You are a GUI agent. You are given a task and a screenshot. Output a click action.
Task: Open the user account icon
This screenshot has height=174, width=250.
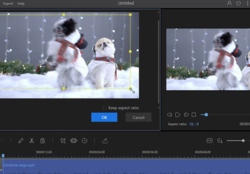[x=229, y=3]
